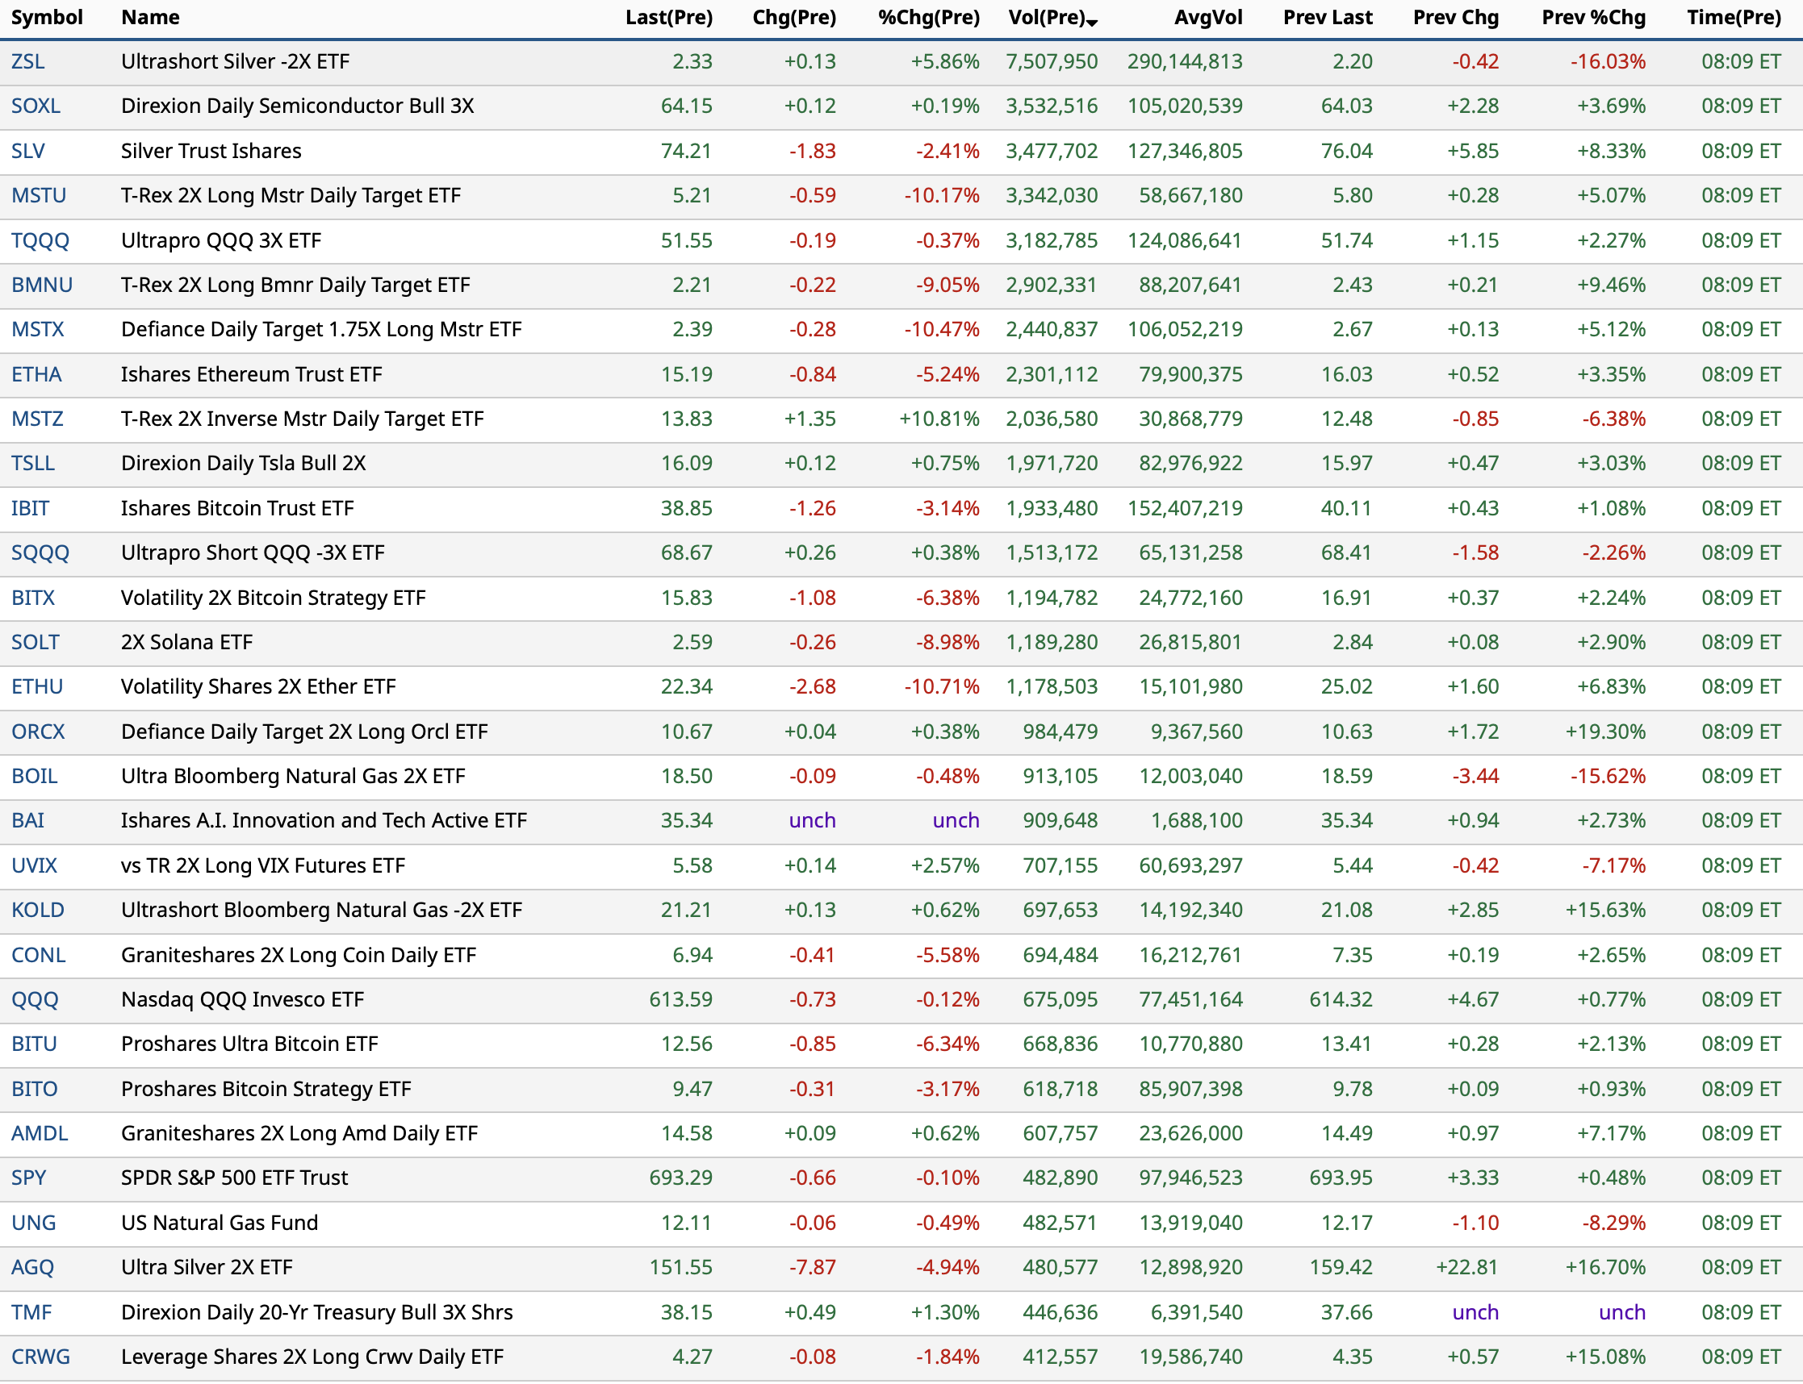Sort by AvgVol column header
This screenshot has height=1384, width=1803.
point(1207,17)
